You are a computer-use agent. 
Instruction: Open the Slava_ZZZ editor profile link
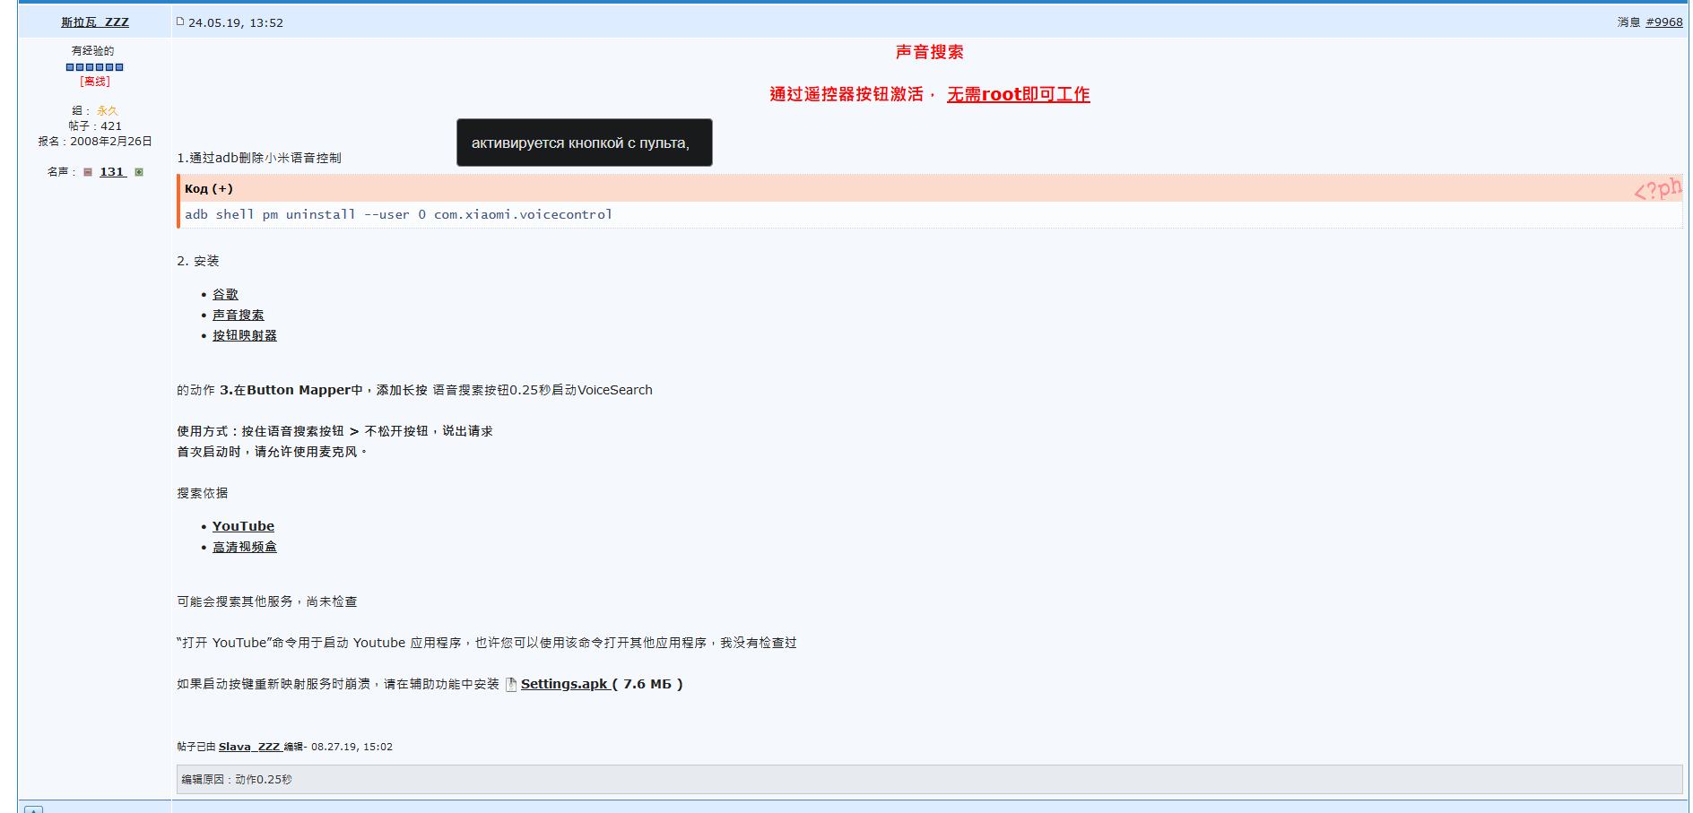(x=249, y=748)
